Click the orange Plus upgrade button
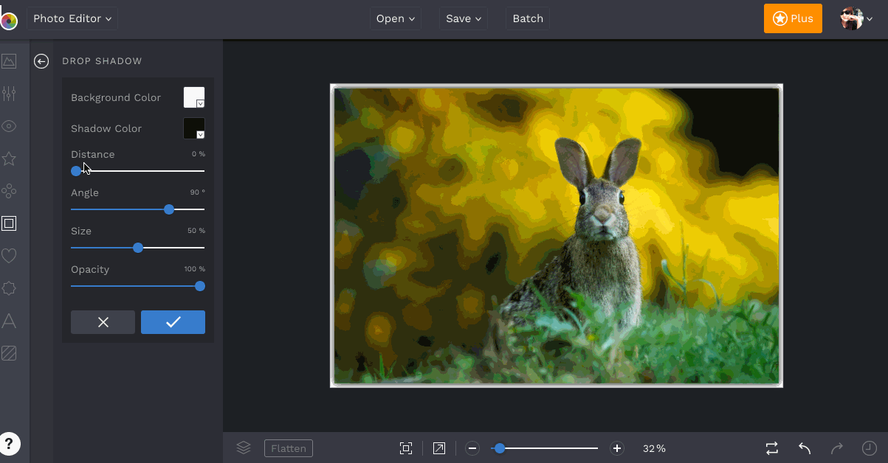Image resolution: width=888 pixels, height=463 pixels. point(793,18)
